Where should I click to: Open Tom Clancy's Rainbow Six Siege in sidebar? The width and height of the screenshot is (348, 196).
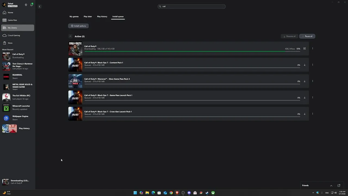pyautogui.click(x=18, y=66)
